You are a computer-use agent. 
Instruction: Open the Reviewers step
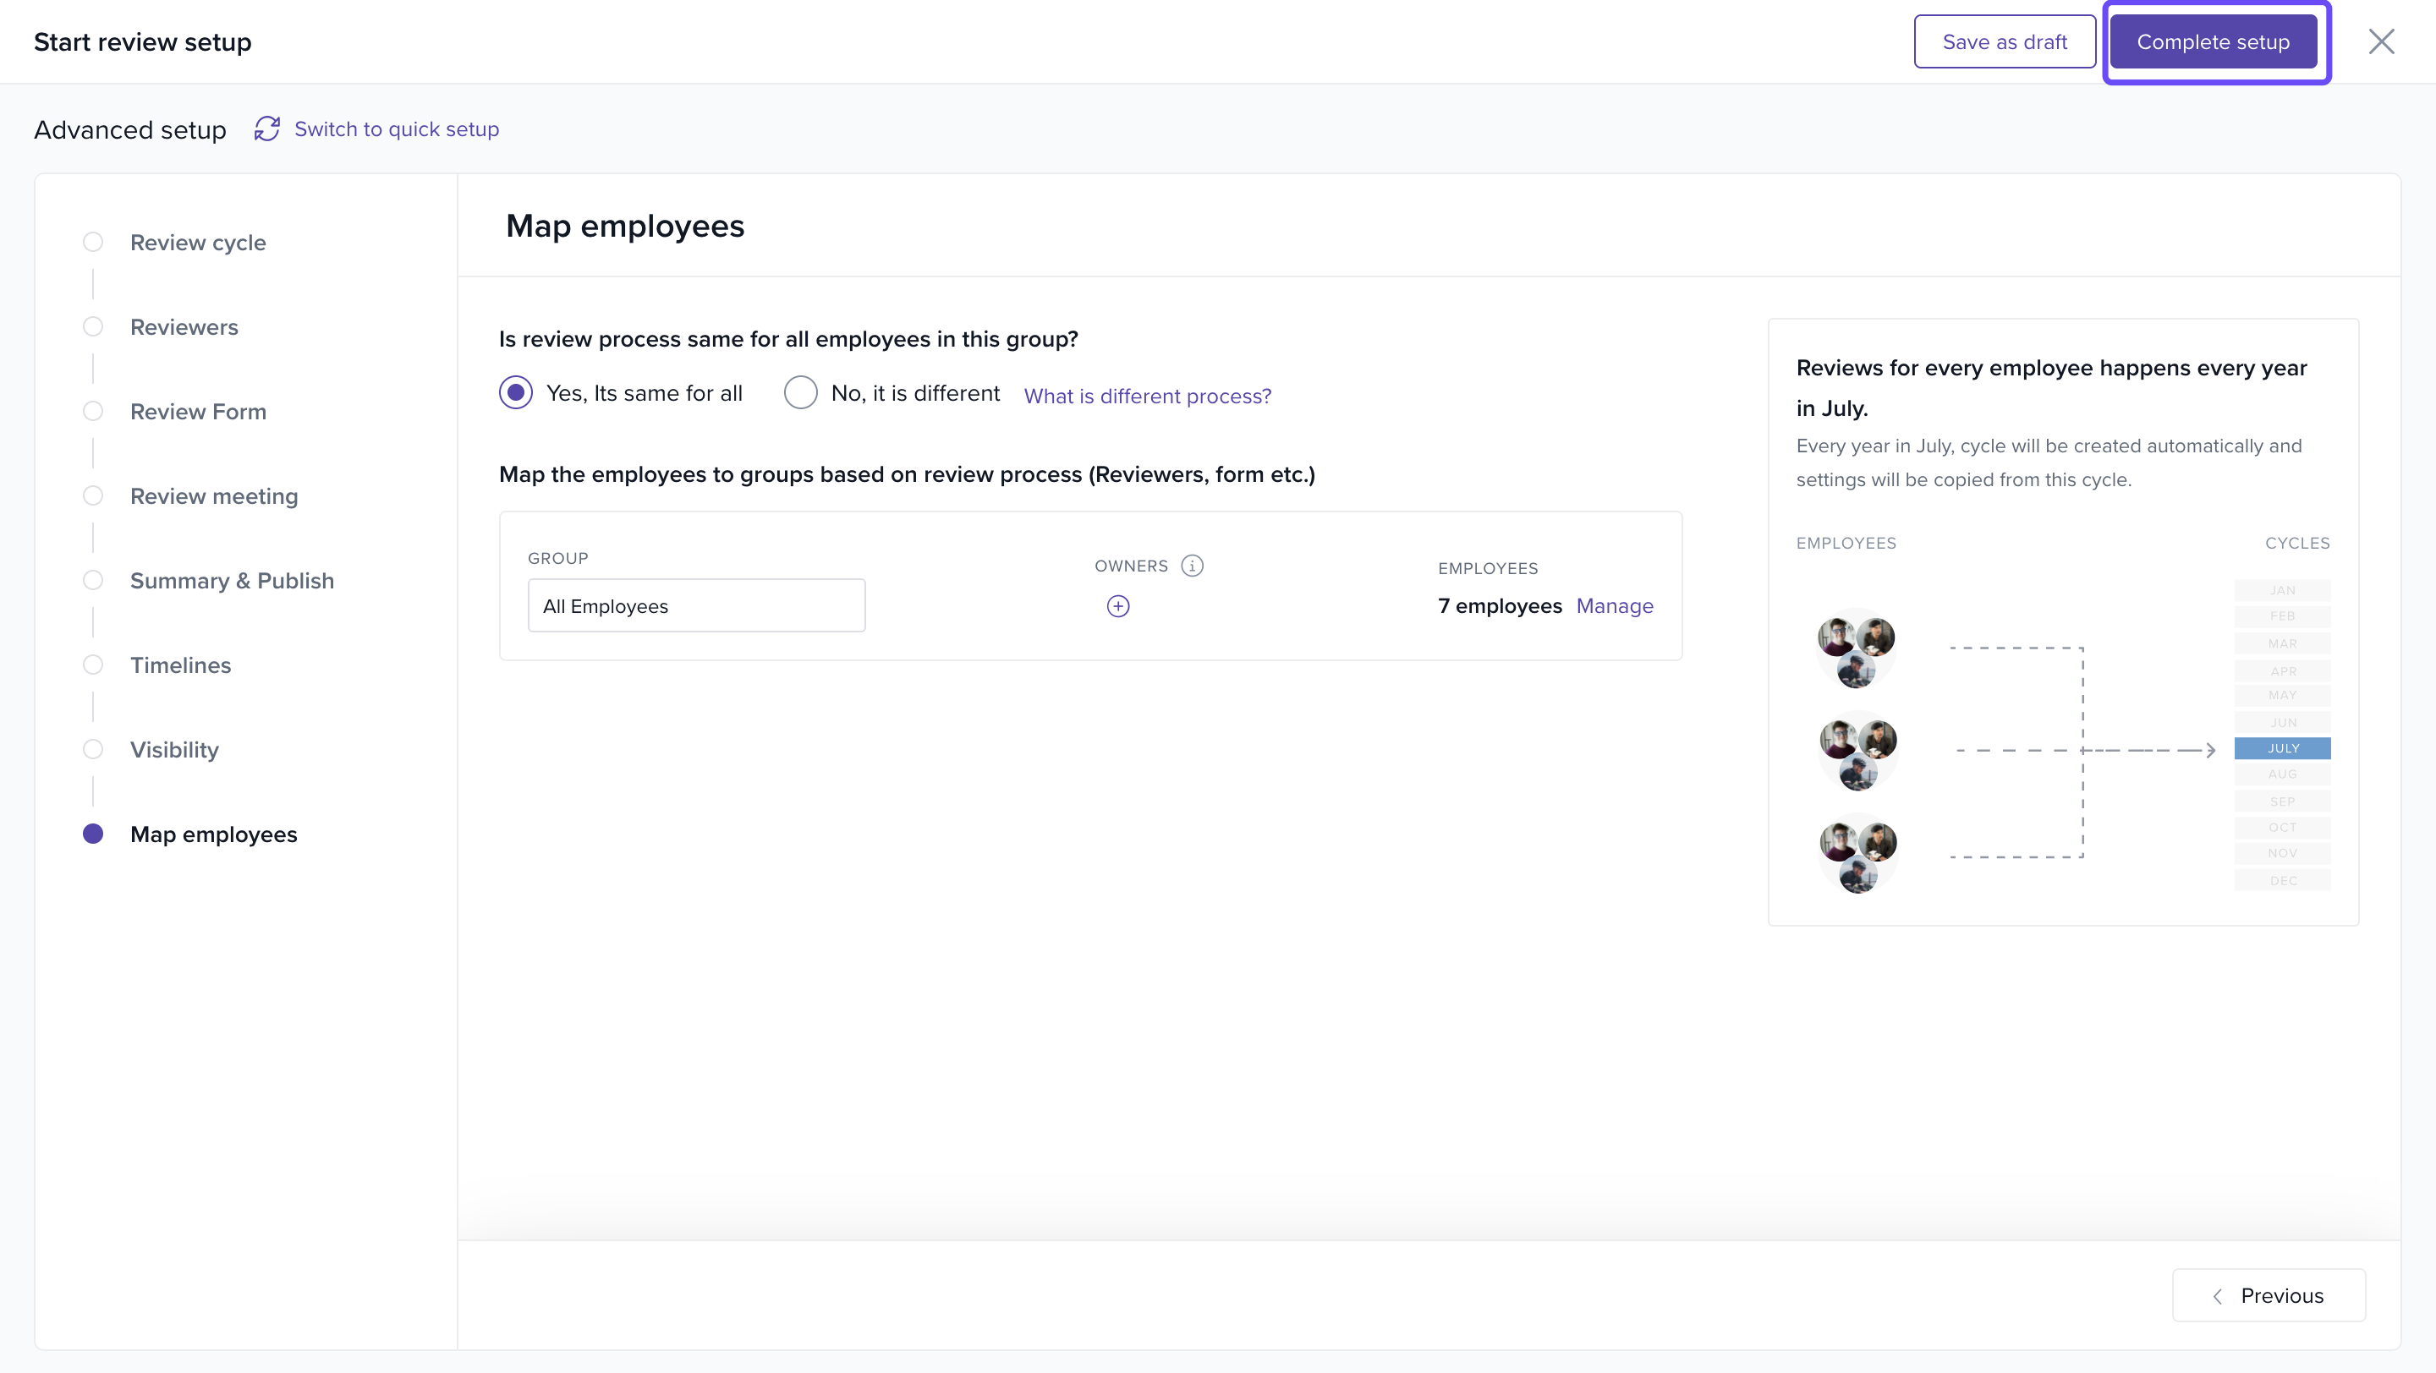point(184,327)
